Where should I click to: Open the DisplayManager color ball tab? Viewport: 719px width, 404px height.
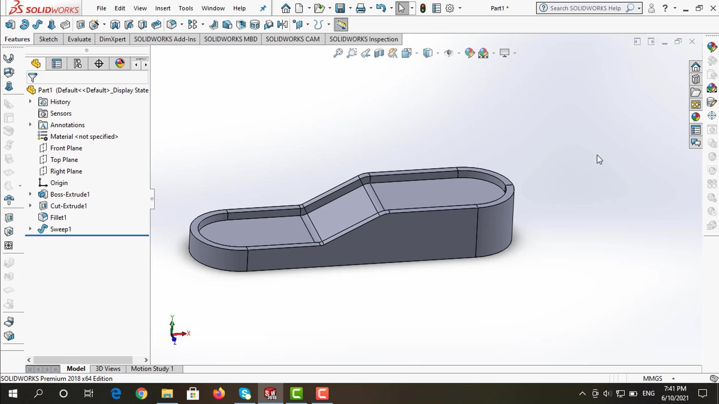pos(120,64)
